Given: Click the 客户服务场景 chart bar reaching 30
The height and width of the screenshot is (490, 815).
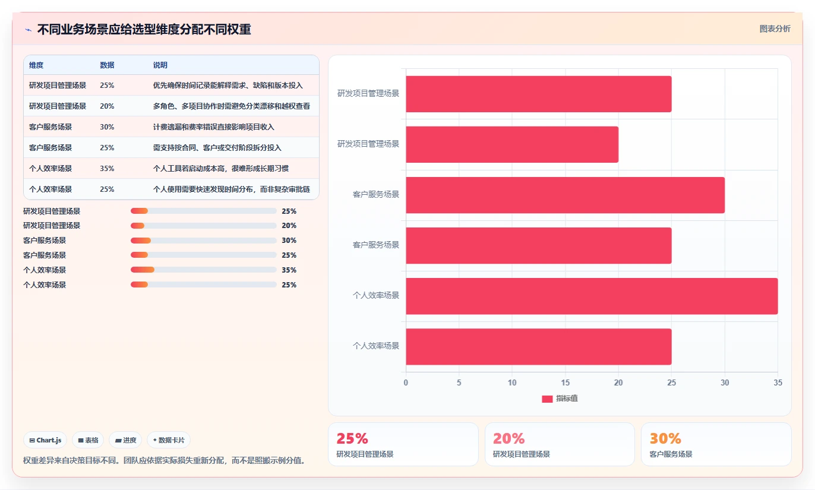Looking at the screenshot, I should pos(566,195).
